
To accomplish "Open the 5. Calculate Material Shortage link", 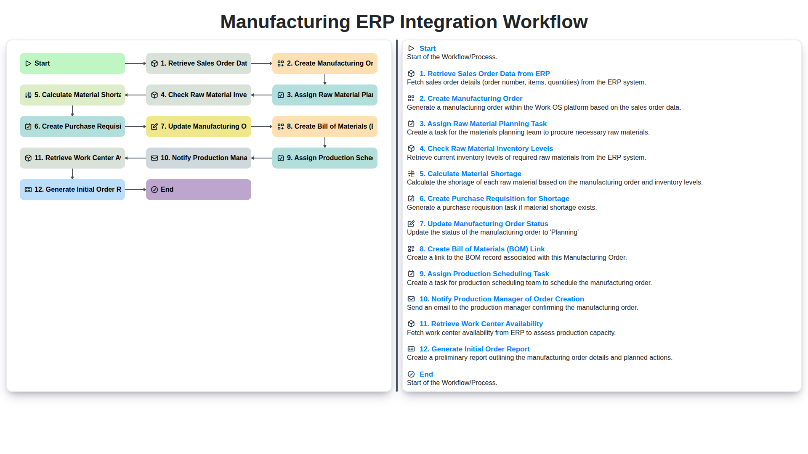I will pos(471,174).
